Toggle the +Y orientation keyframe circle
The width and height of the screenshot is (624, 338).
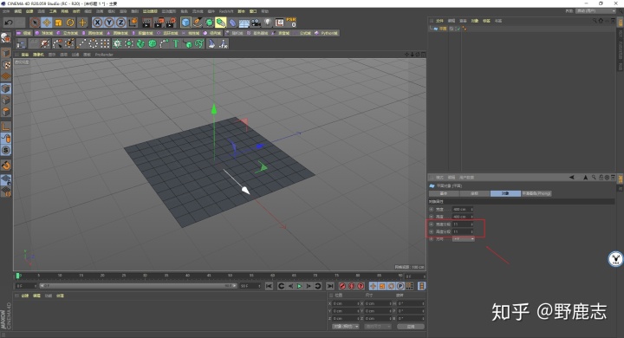pyautogui.click(x=432, y=239)
